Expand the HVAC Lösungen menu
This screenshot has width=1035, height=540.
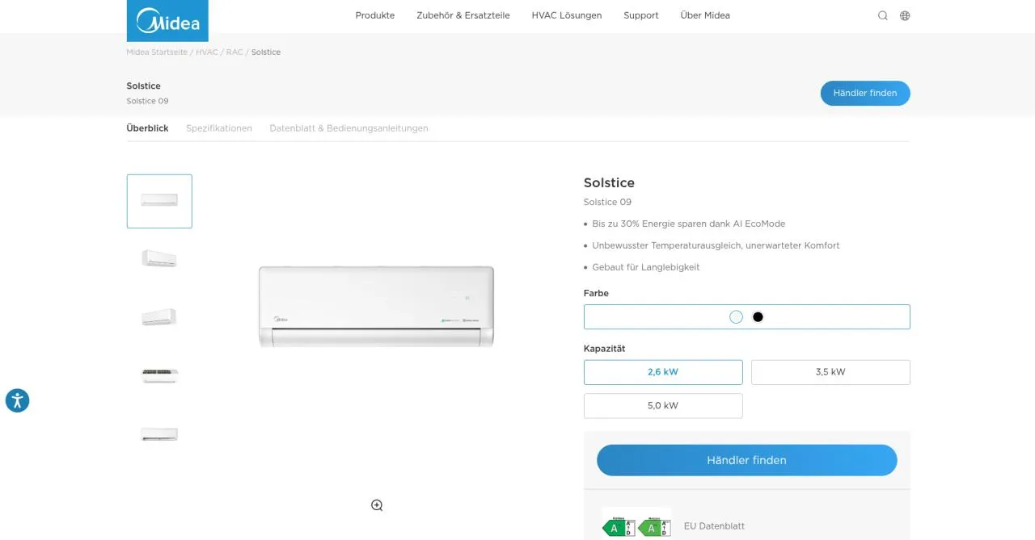tap(567, 15)
